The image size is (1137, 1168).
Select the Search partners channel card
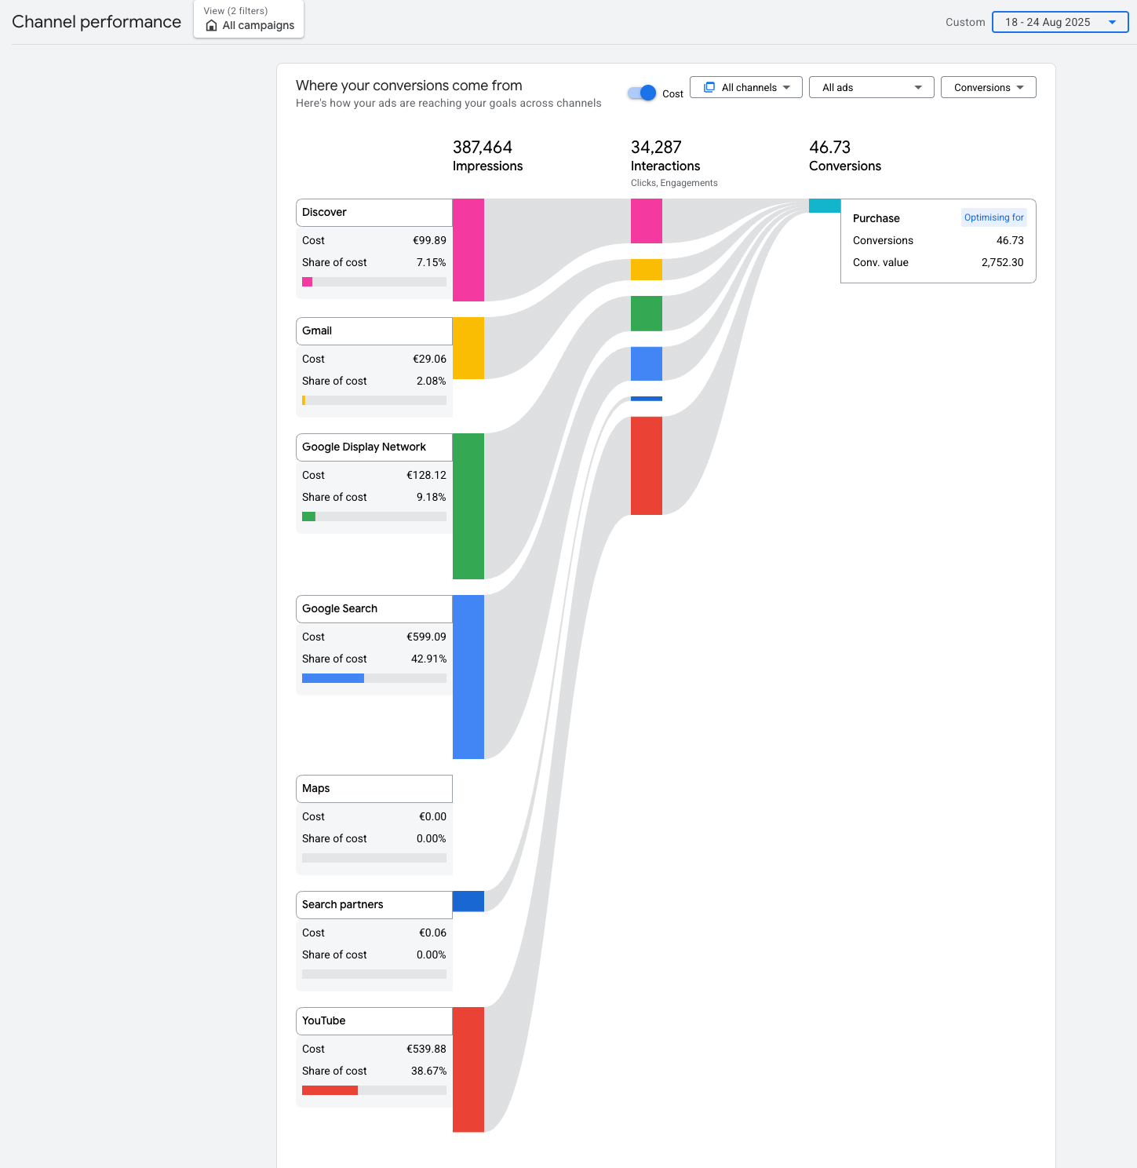374,905
